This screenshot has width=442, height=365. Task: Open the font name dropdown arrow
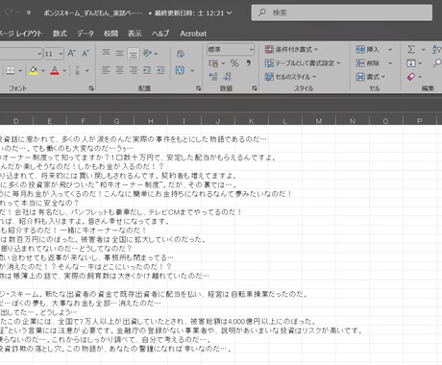pyautogui.click(x=39, y=54)
